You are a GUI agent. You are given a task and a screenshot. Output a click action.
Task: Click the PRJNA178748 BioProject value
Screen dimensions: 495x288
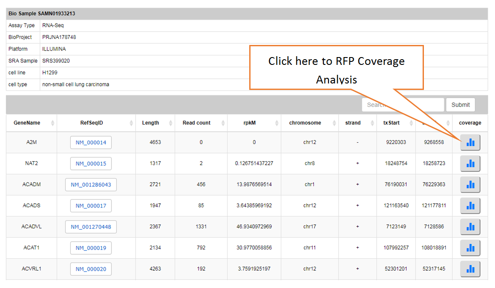click(59, 37)
